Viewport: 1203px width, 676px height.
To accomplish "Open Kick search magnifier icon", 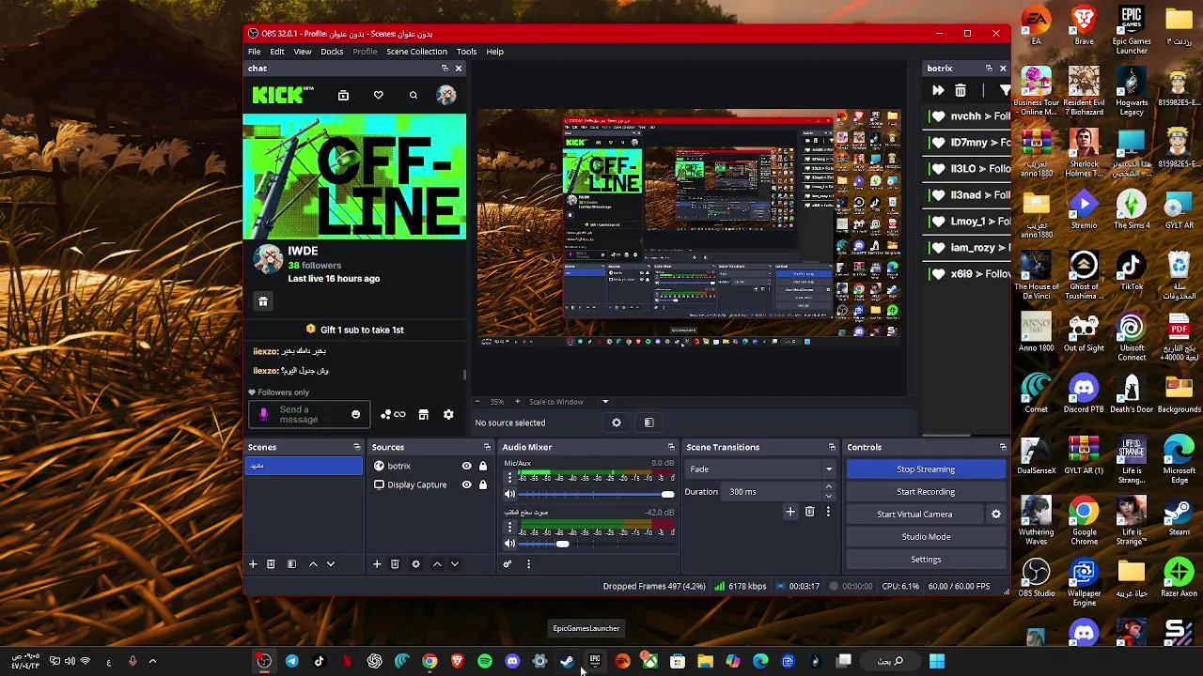I will point(413,95).
